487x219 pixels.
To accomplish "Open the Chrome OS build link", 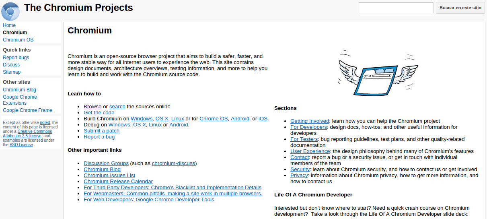I will [214, 119].
